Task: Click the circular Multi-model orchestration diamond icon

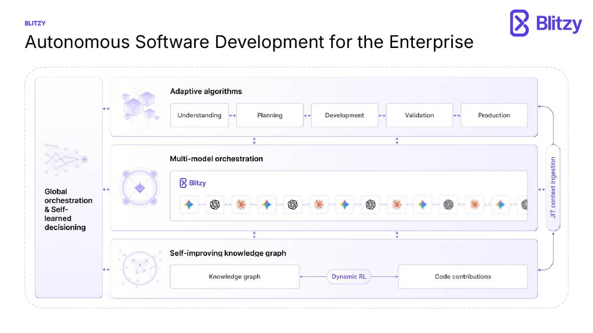Action: 140,188
